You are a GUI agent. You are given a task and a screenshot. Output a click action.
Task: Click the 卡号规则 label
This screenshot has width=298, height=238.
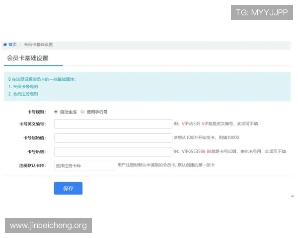[37, 112]
